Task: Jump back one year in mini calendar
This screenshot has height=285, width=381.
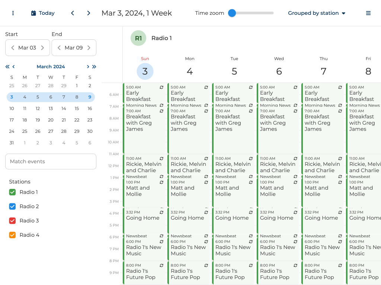Action: click(7, 67)
